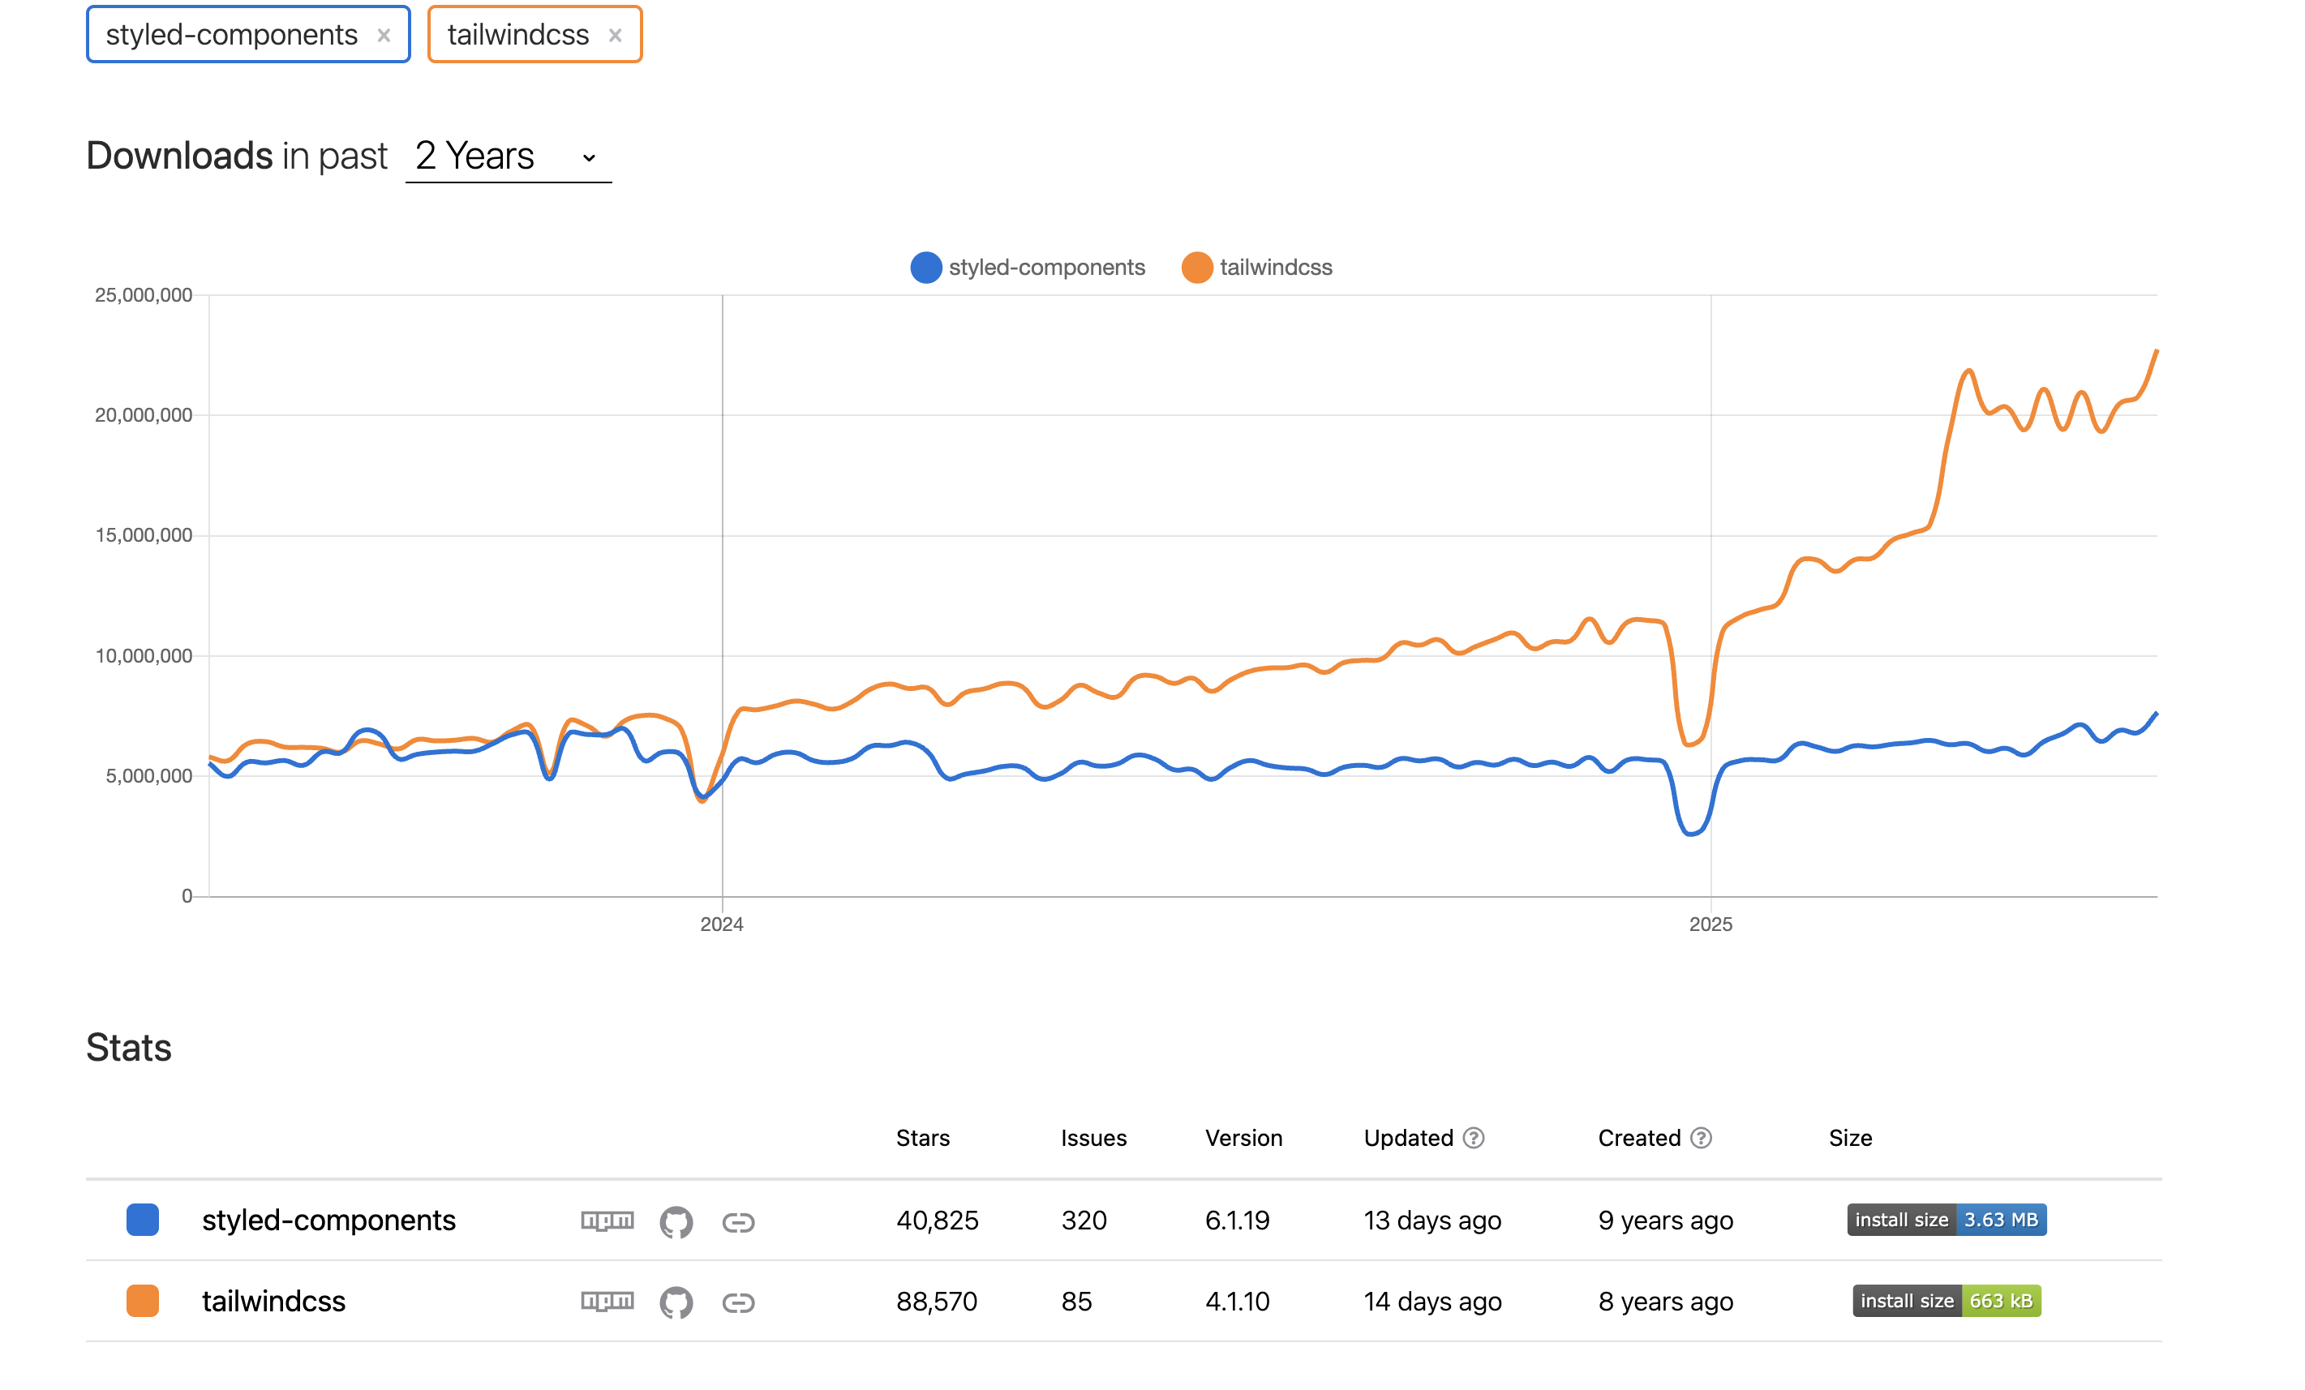Viewport: 2305px width, 1390px height.
Task: Open homepage link icon for styled-components
Action: tap(738, 1221)
